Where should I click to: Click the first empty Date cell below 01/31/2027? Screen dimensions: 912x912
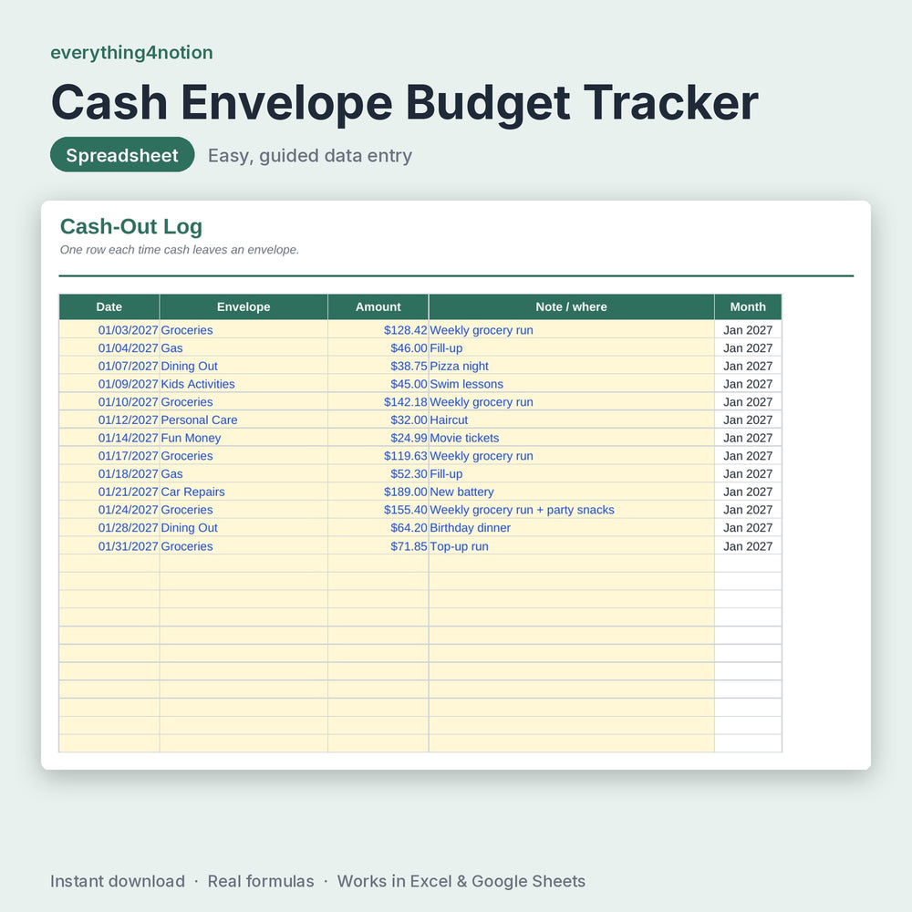coord(109,564)
